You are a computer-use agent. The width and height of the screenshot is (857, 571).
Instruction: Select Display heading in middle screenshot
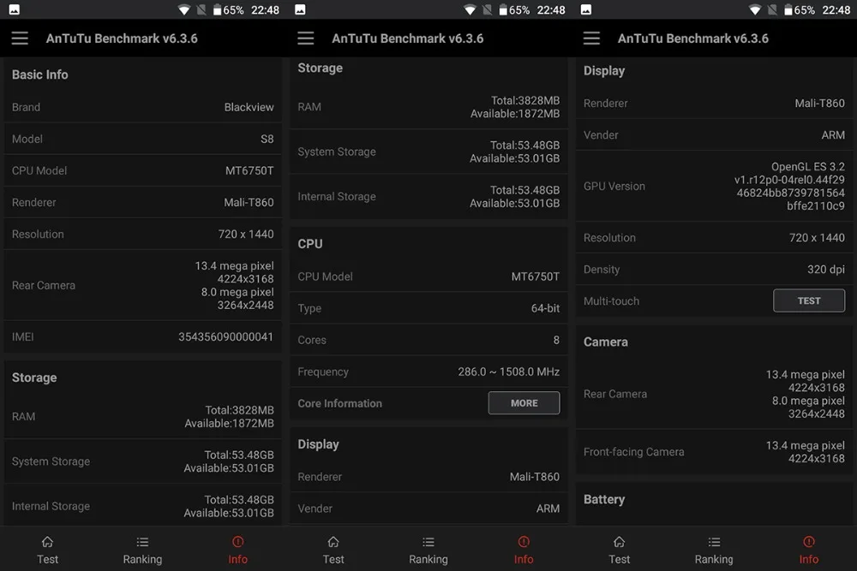pyautogui.click(x=318, y=443)
